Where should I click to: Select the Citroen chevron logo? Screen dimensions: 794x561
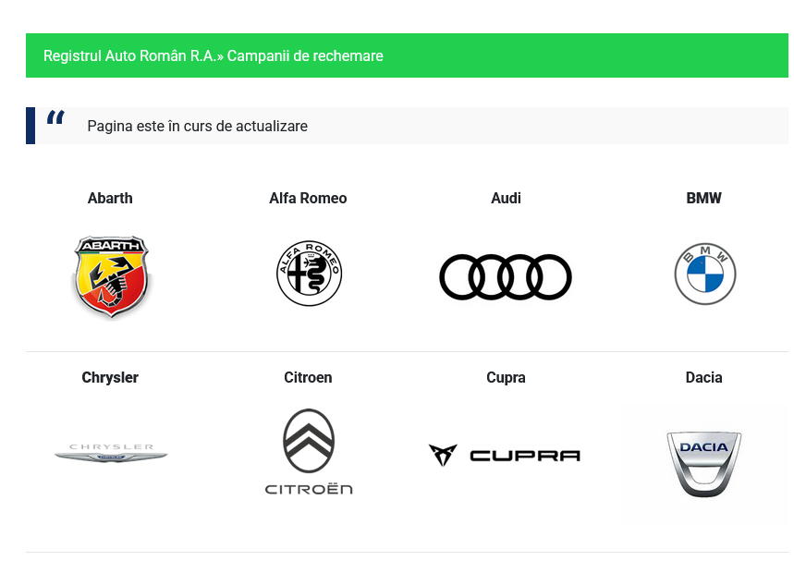(x=309, y=452)
